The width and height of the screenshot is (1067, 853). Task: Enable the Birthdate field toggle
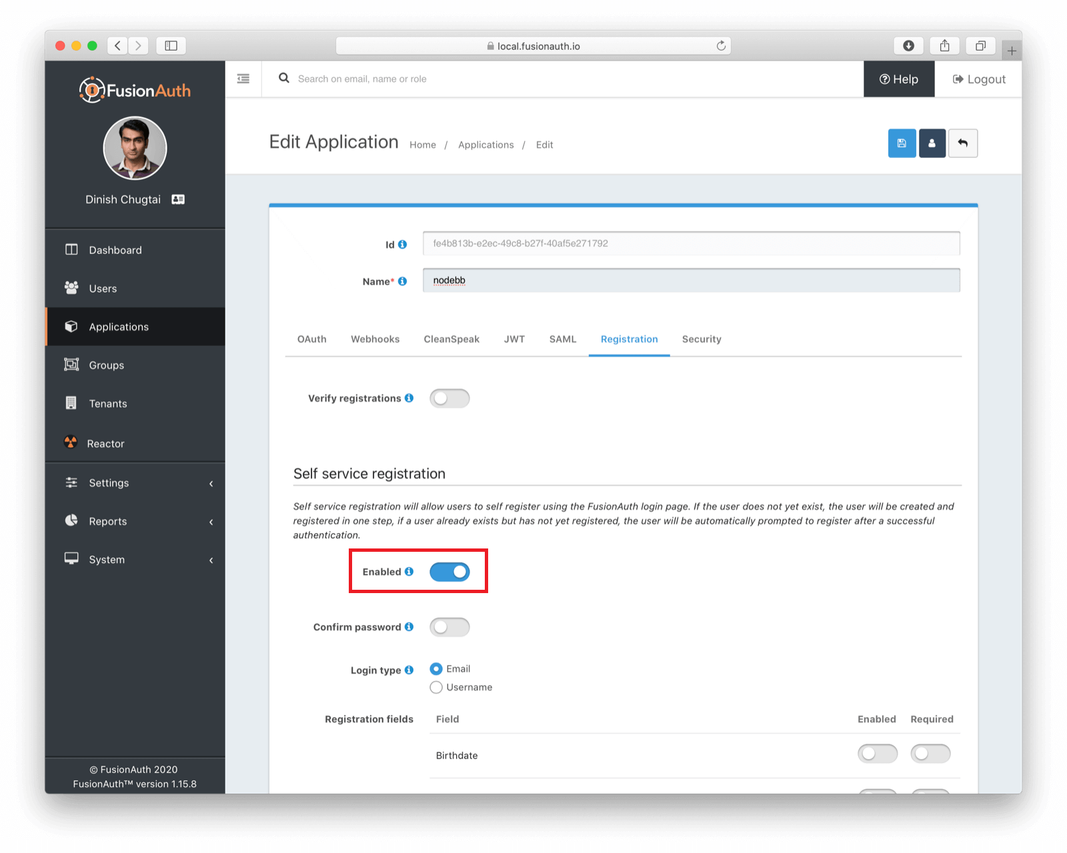point(878,754)
